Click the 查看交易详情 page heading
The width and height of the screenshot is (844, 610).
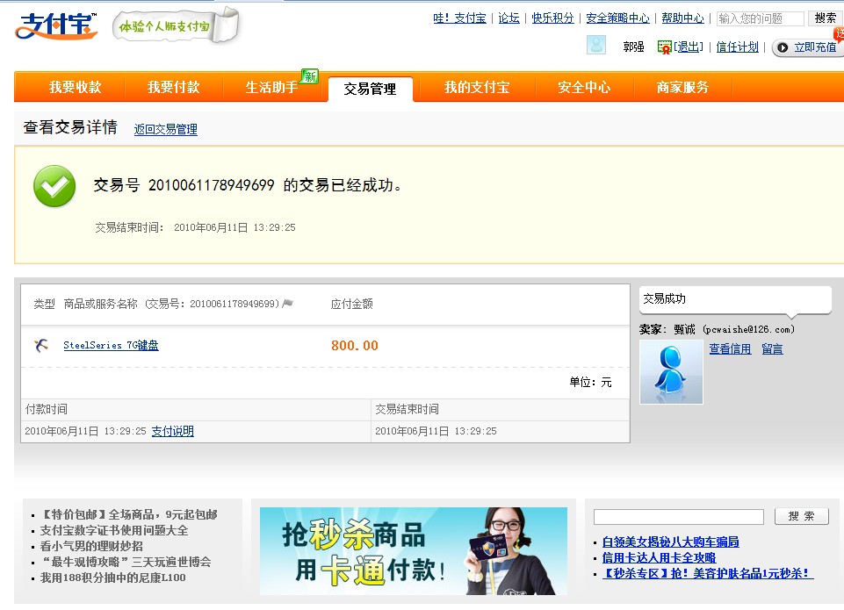(x=70, y=127)
